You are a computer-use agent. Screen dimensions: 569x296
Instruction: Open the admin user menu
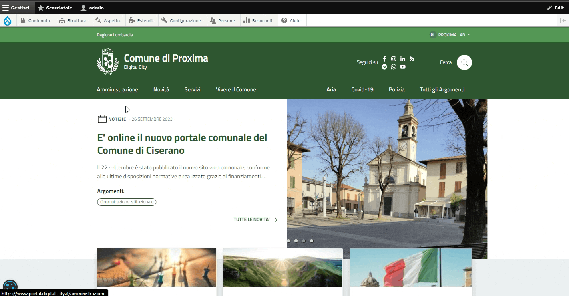click(x=92, y=8)
